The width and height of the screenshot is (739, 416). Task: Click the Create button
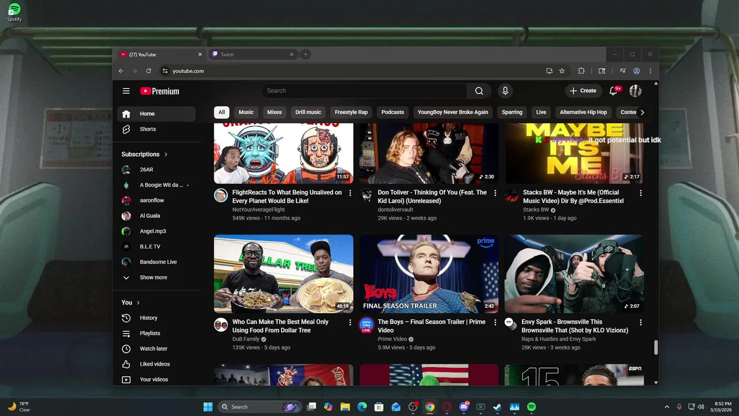[x=583, y=91]
